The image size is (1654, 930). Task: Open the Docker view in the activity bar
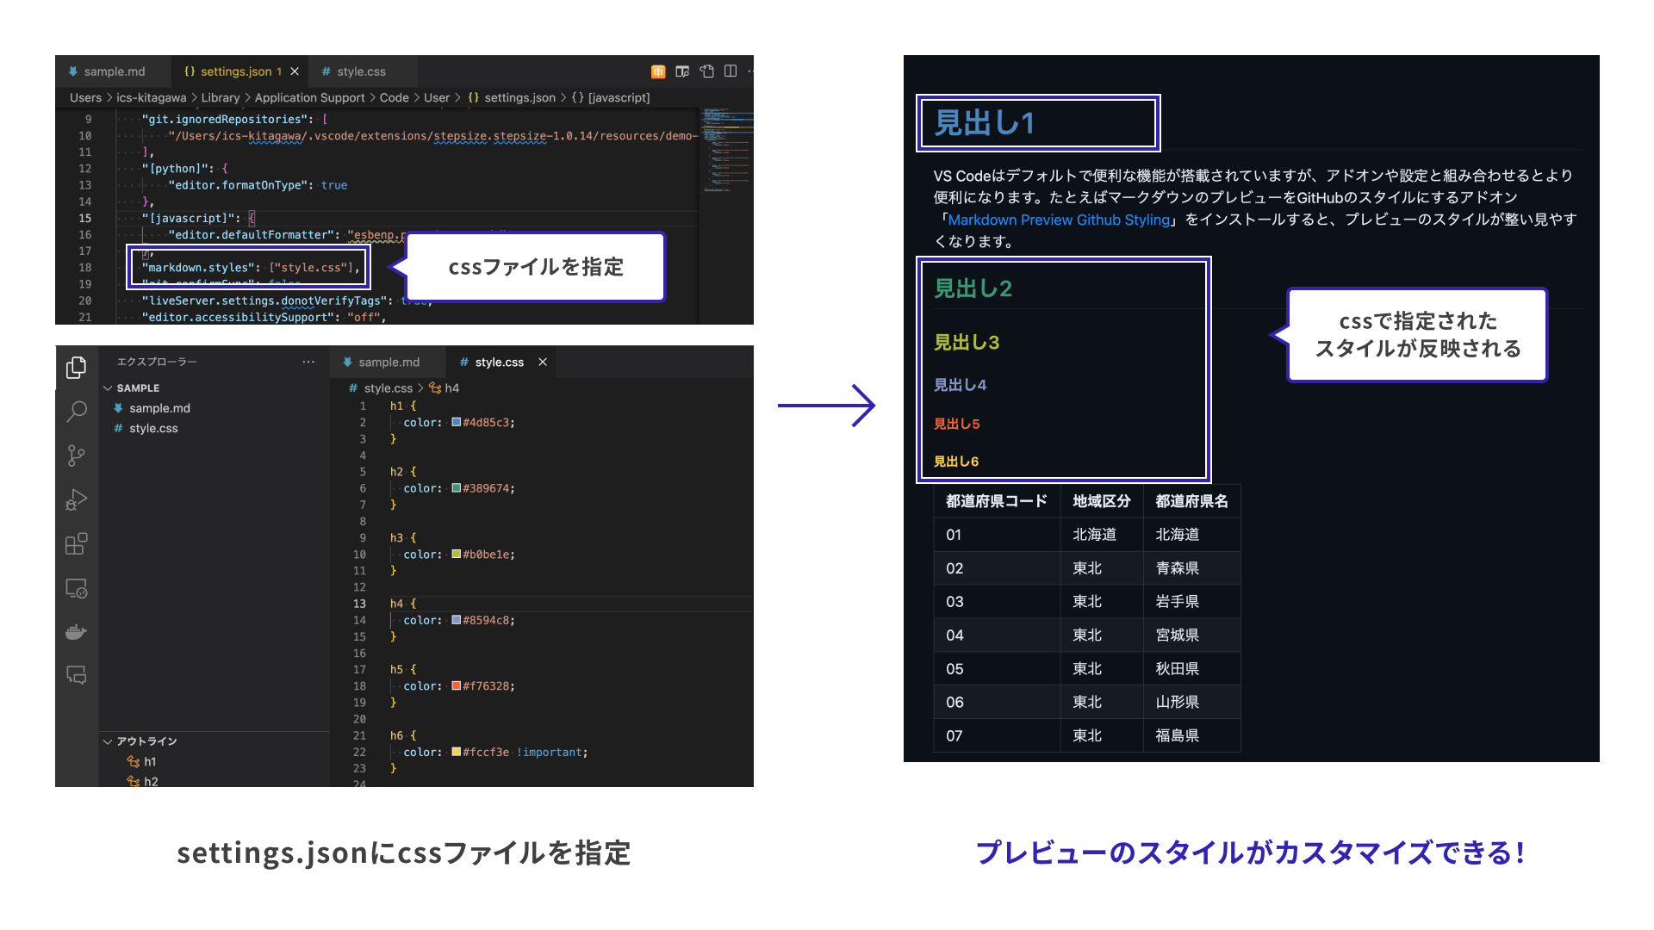77,632
